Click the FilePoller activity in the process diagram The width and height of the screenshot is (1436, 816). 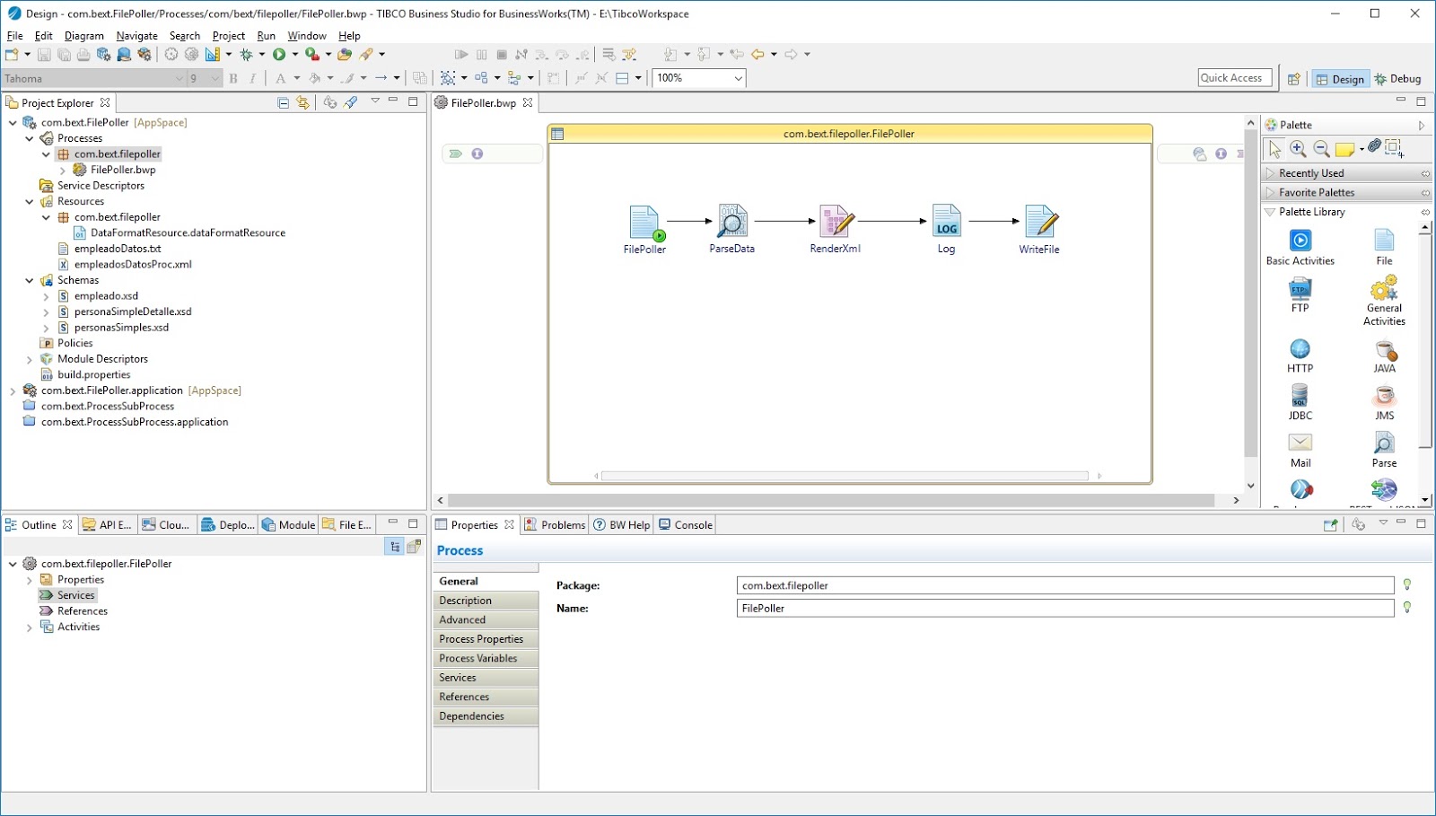(x=644, y=222)
